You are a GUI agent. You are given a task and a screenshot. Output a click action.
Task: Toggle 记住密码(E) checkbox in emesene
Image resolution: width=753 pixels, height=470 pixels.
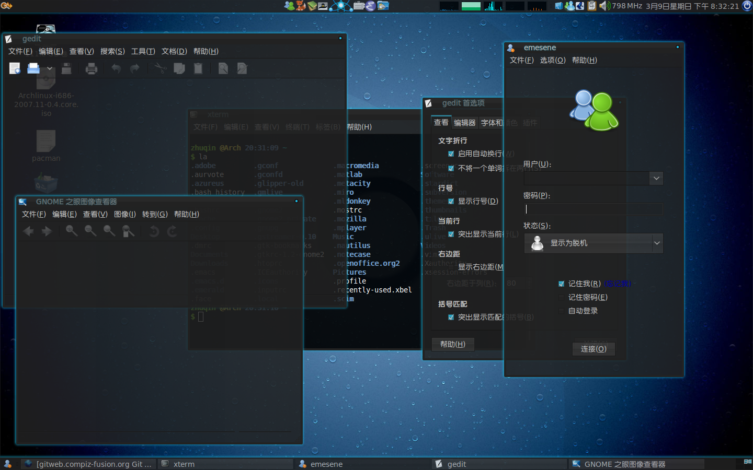point(562,298)
